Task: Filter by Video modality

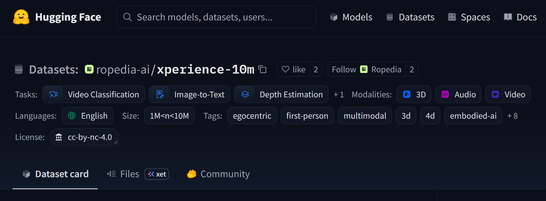Action: click(508, 95)
